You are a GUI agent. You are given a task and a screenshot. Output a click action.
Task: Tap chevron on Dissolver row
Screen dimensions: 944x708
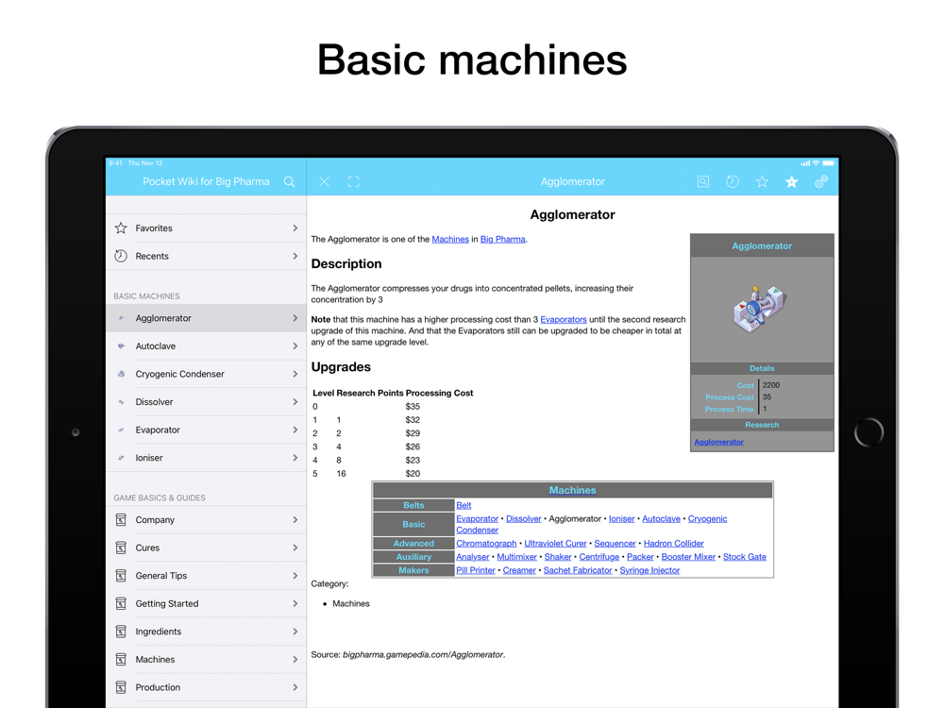tap(295, 401)
